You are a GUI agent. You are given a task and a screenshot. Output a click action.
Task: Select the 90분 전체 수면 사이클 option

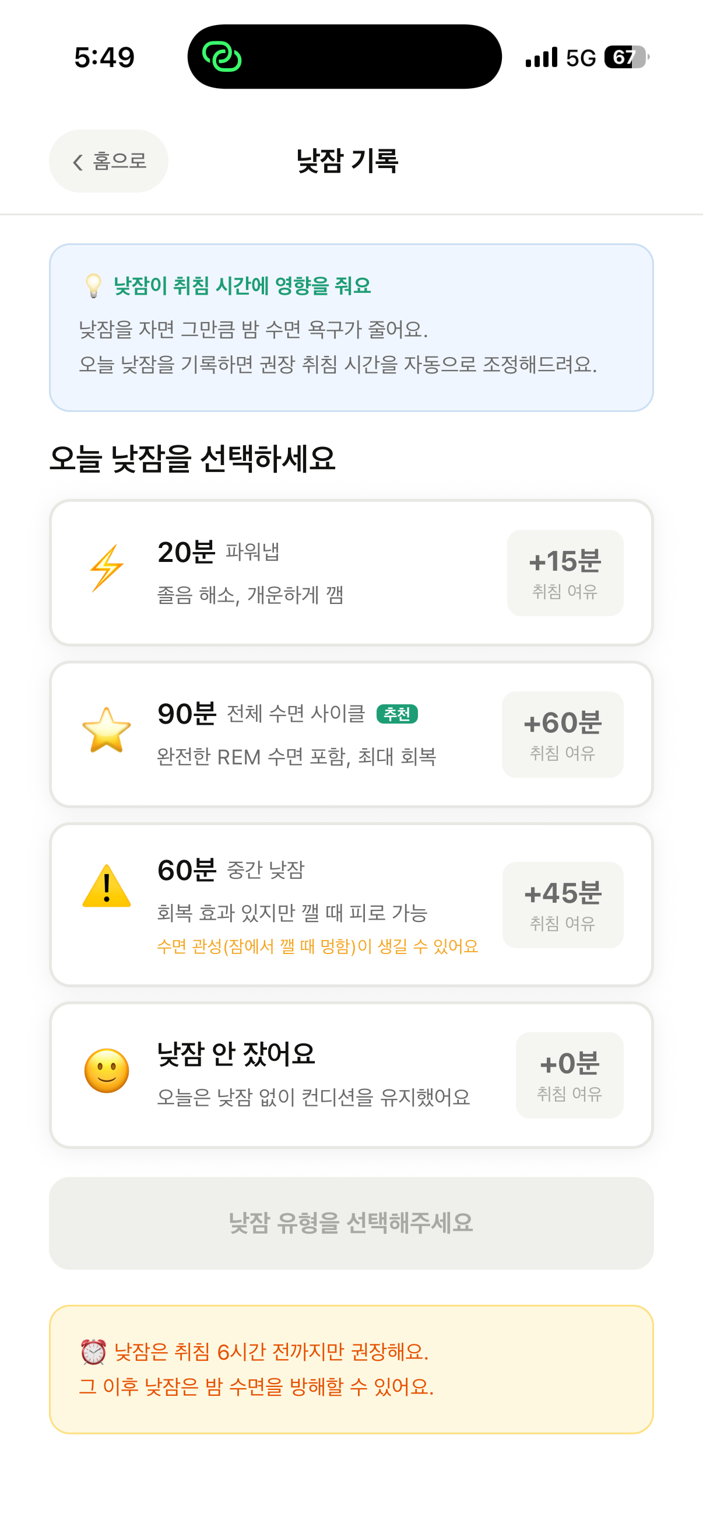coord(351,734)
